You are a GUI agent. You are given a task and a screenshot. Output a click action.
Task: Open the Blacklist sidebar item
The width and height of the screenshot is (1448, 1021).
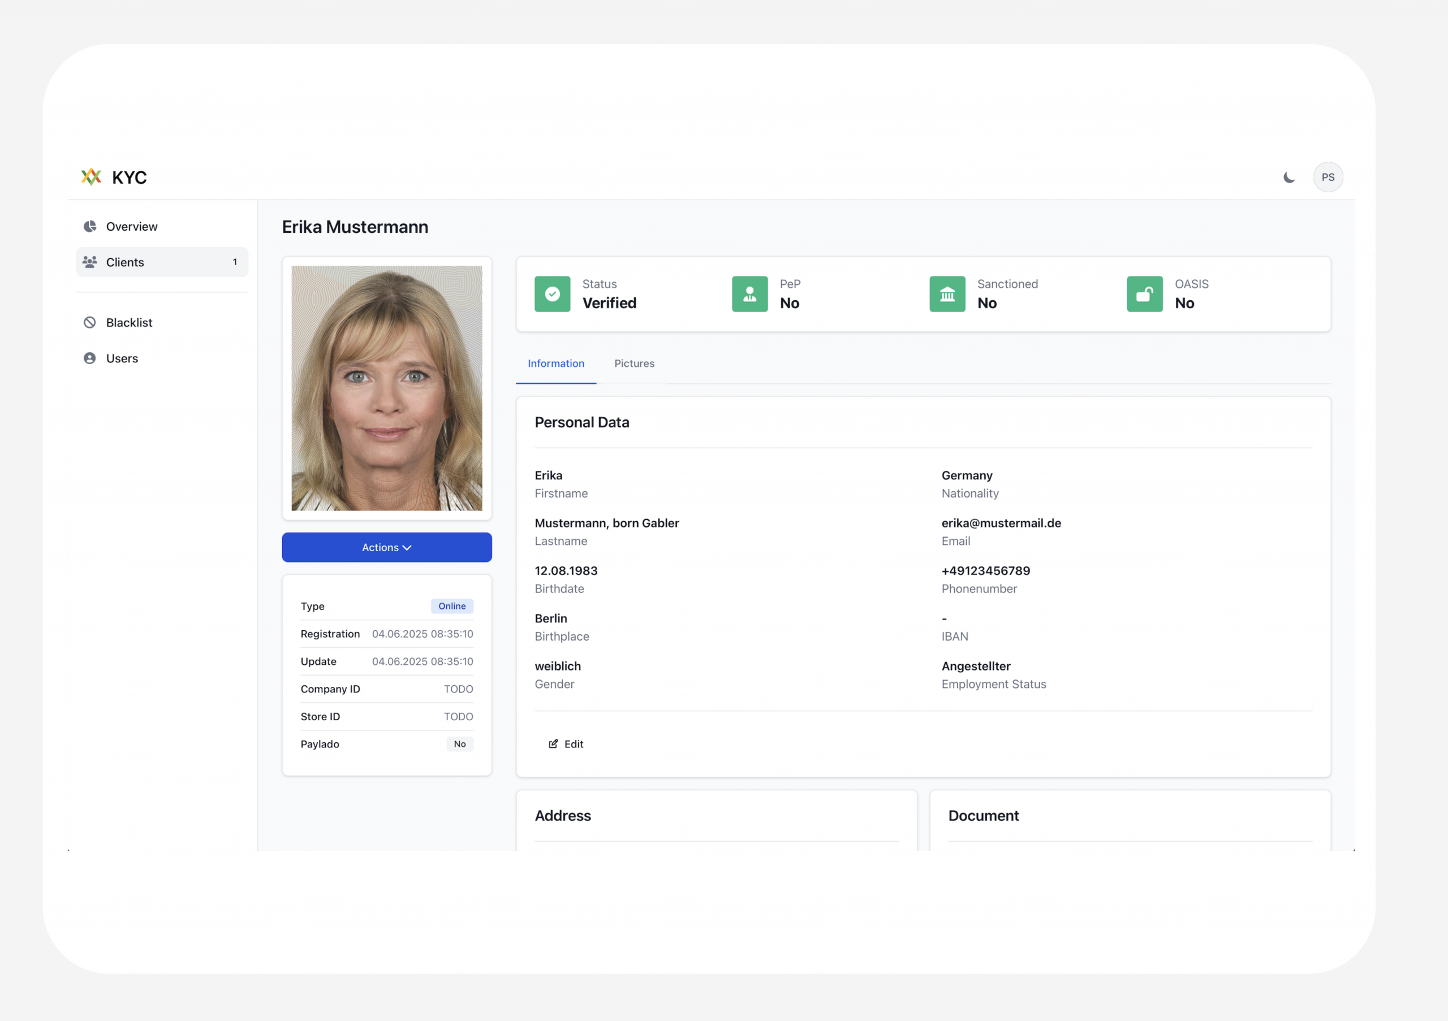click(130, 323)
